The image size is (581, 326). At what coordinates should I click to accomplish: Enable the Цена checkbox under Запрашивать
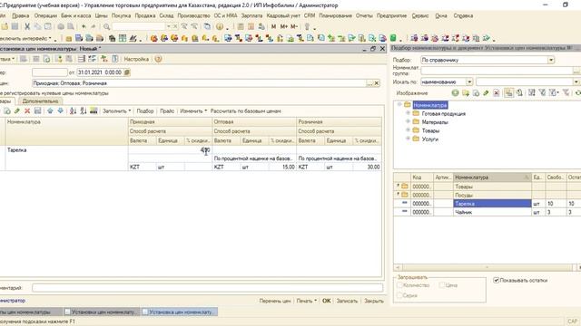(442, 285)
